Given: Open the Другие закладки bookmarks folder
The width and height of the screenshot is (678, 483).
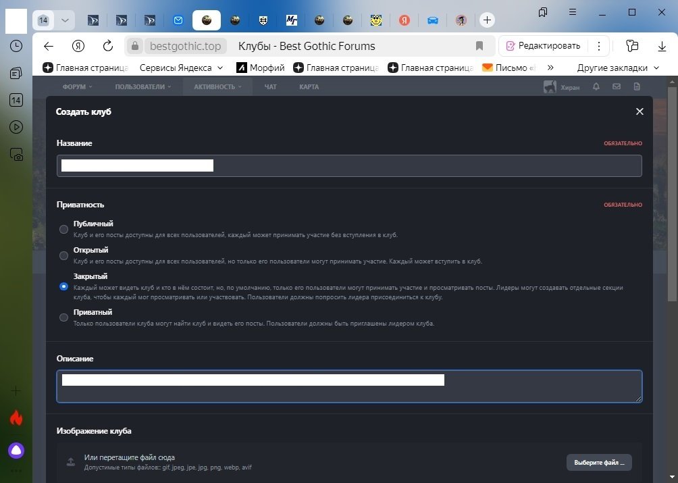Looking at the screenshot, I should [618, 68].
